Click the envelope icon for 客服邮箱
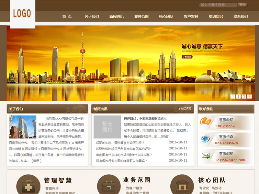Image resolution: width=259 pixels, height=194 pixels. tap(206, 156)
